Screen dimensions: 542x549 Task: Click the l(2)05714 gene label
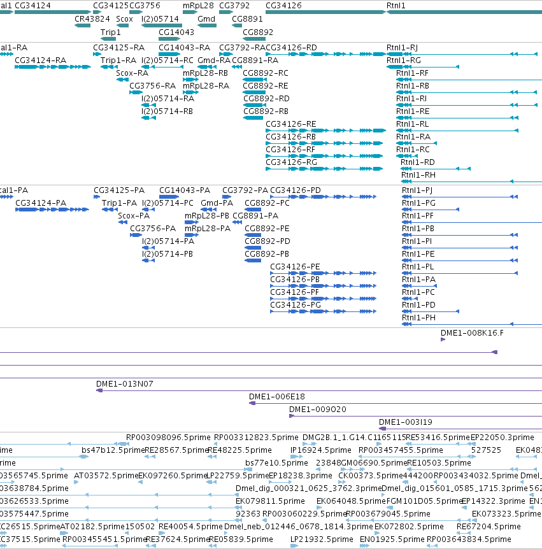click(160, 19)
